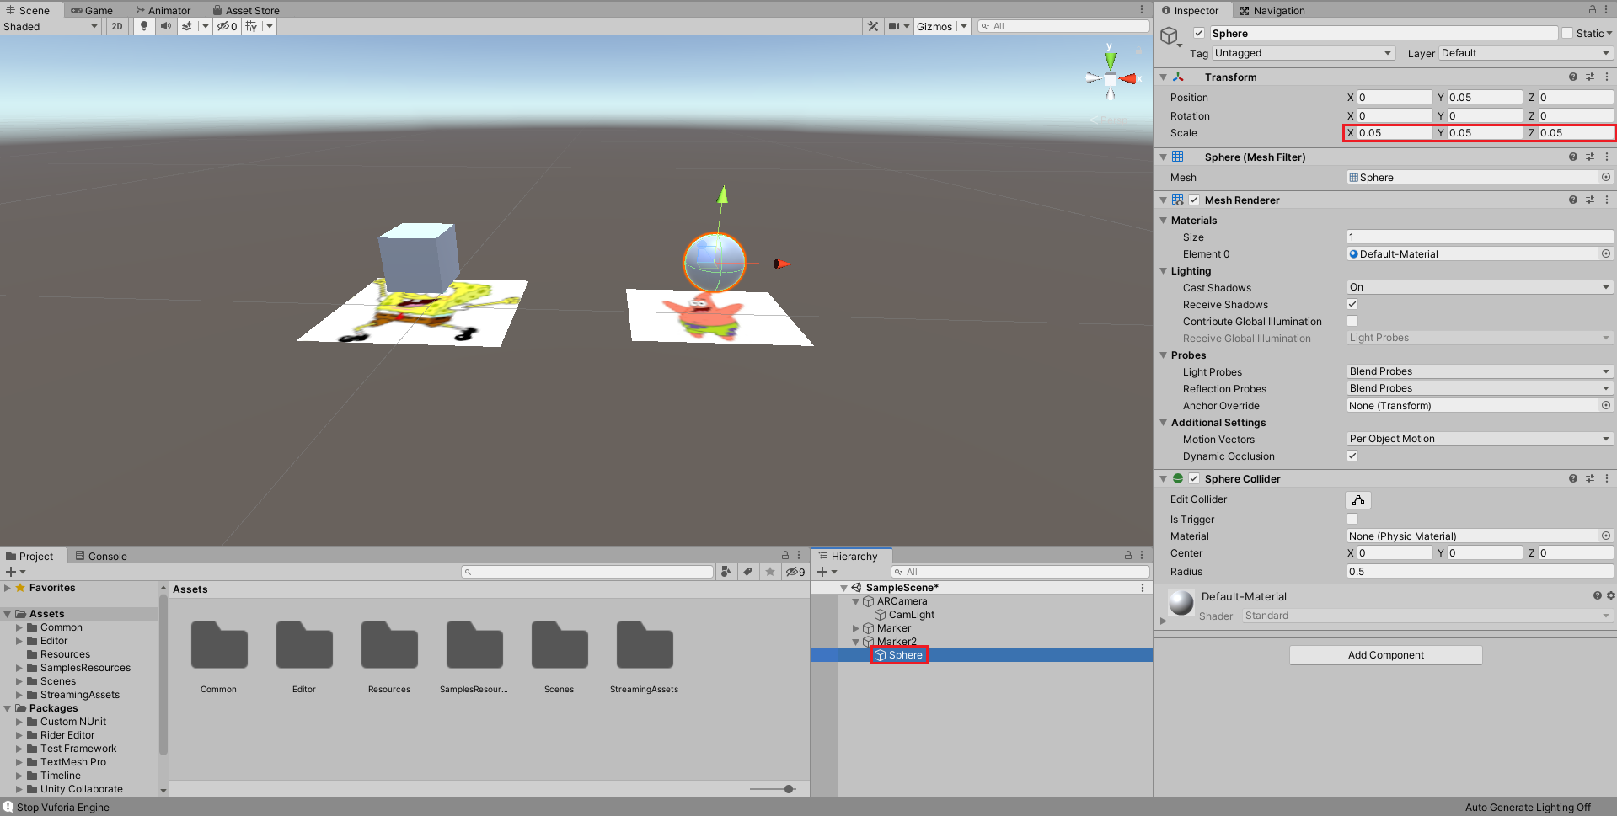Disable the Mesh Renderer component checkbox

pyautogui.click(x=1194, y=200)
